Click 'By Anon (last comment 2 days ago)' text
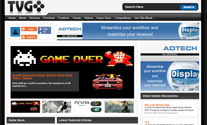Image resolution: width=207 pixels, height=125 pixels. 161,113
